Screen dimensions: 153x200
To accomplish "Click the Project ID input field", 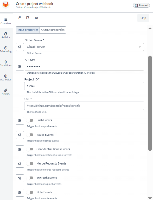I will [x=84, y=86].
